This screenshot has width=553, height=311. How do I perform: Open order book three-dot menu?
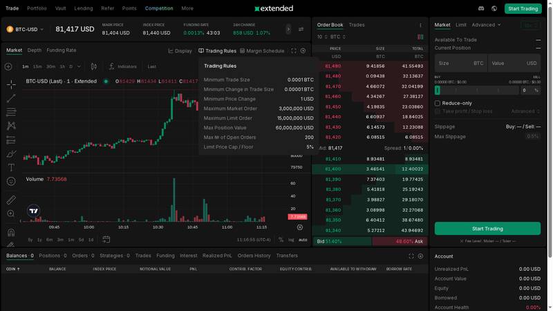420,25
